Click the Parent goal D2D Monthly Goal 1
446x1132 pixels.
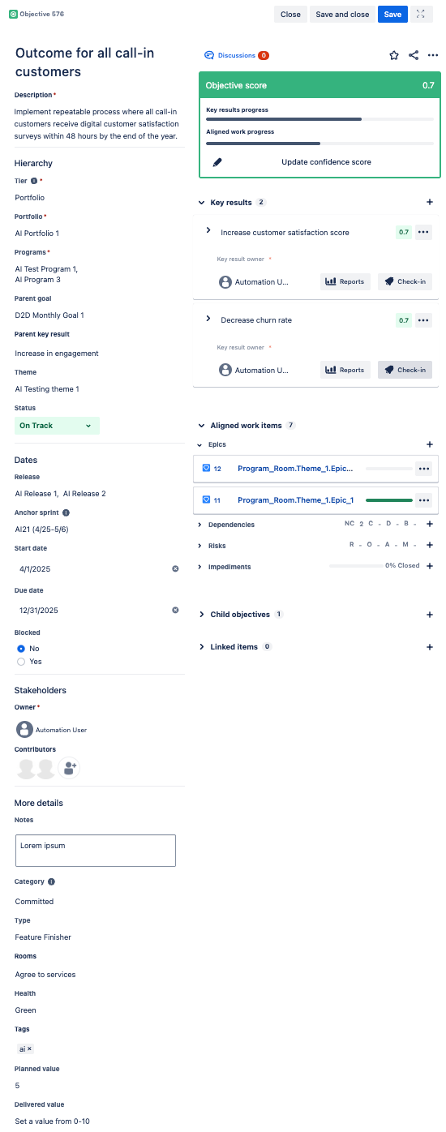tap(49, 315)
